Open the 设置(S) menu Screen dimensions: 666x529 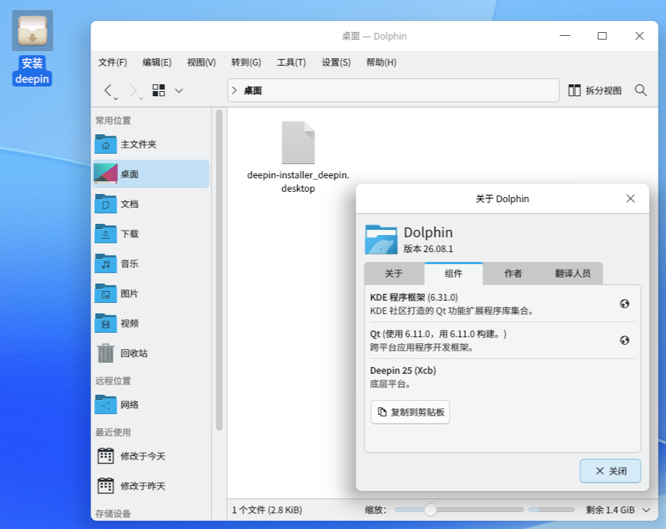click(336, 63)
